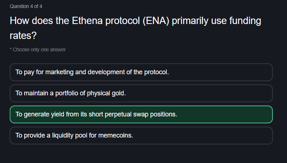Click the "Question 4 of 4" counter label
The image size is (287, 163).
click(x=26, y=6)
